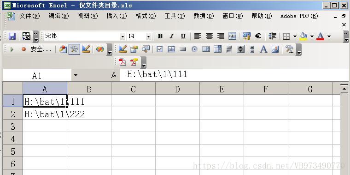Click the fx Insert Function button
Viewport: 350px width, 175px height.
coord(114,75)
